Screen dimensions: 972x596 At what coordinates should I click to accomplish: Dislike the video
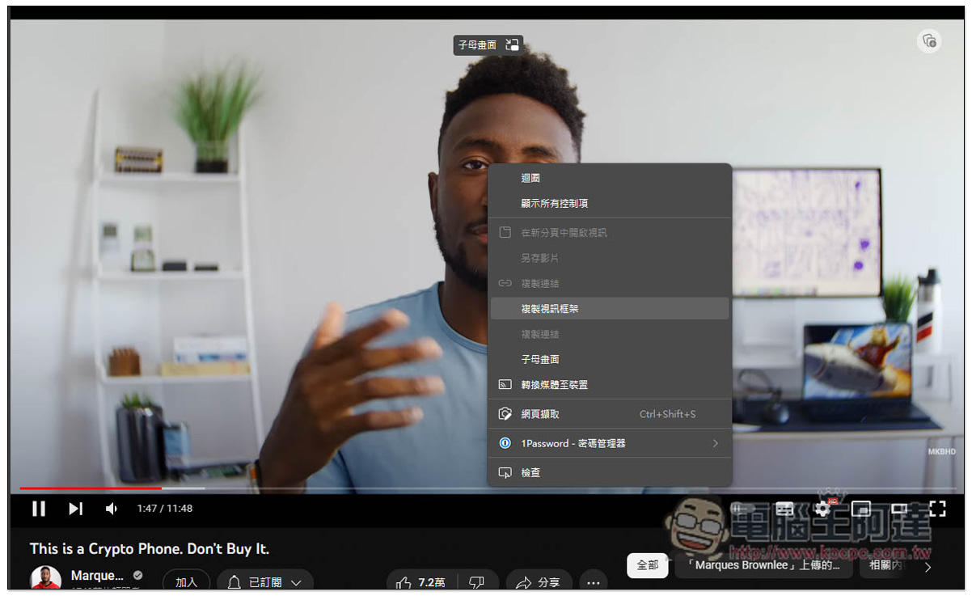476,582
